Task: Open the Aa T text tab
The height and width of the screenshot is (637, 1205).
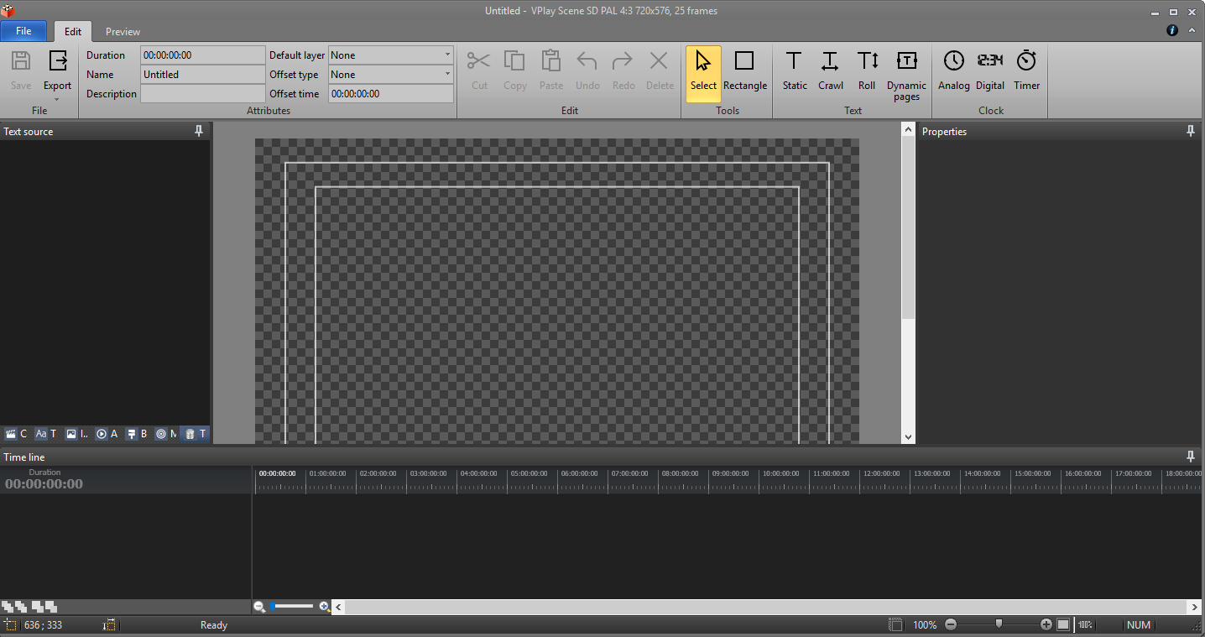Action: (x=46, y=434)
